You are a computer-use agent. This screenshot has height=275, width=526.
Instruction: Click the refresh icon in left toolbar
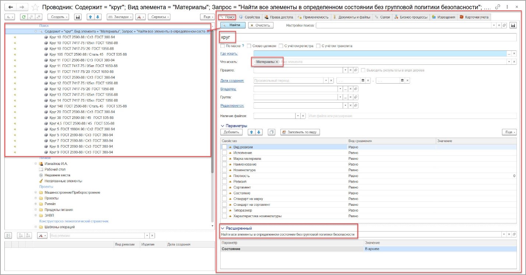pos(24,17)
